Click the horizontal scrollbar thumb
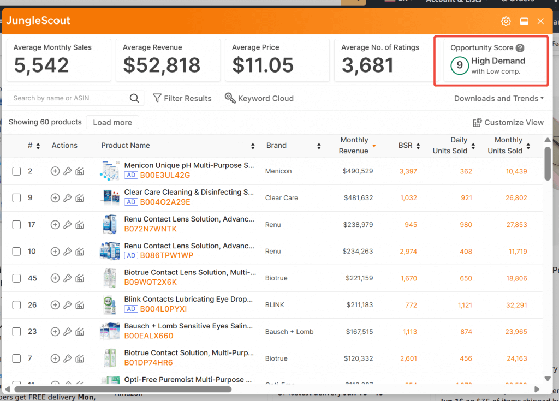559x401 pixels. pyautogui.click(x=123, y=389)
